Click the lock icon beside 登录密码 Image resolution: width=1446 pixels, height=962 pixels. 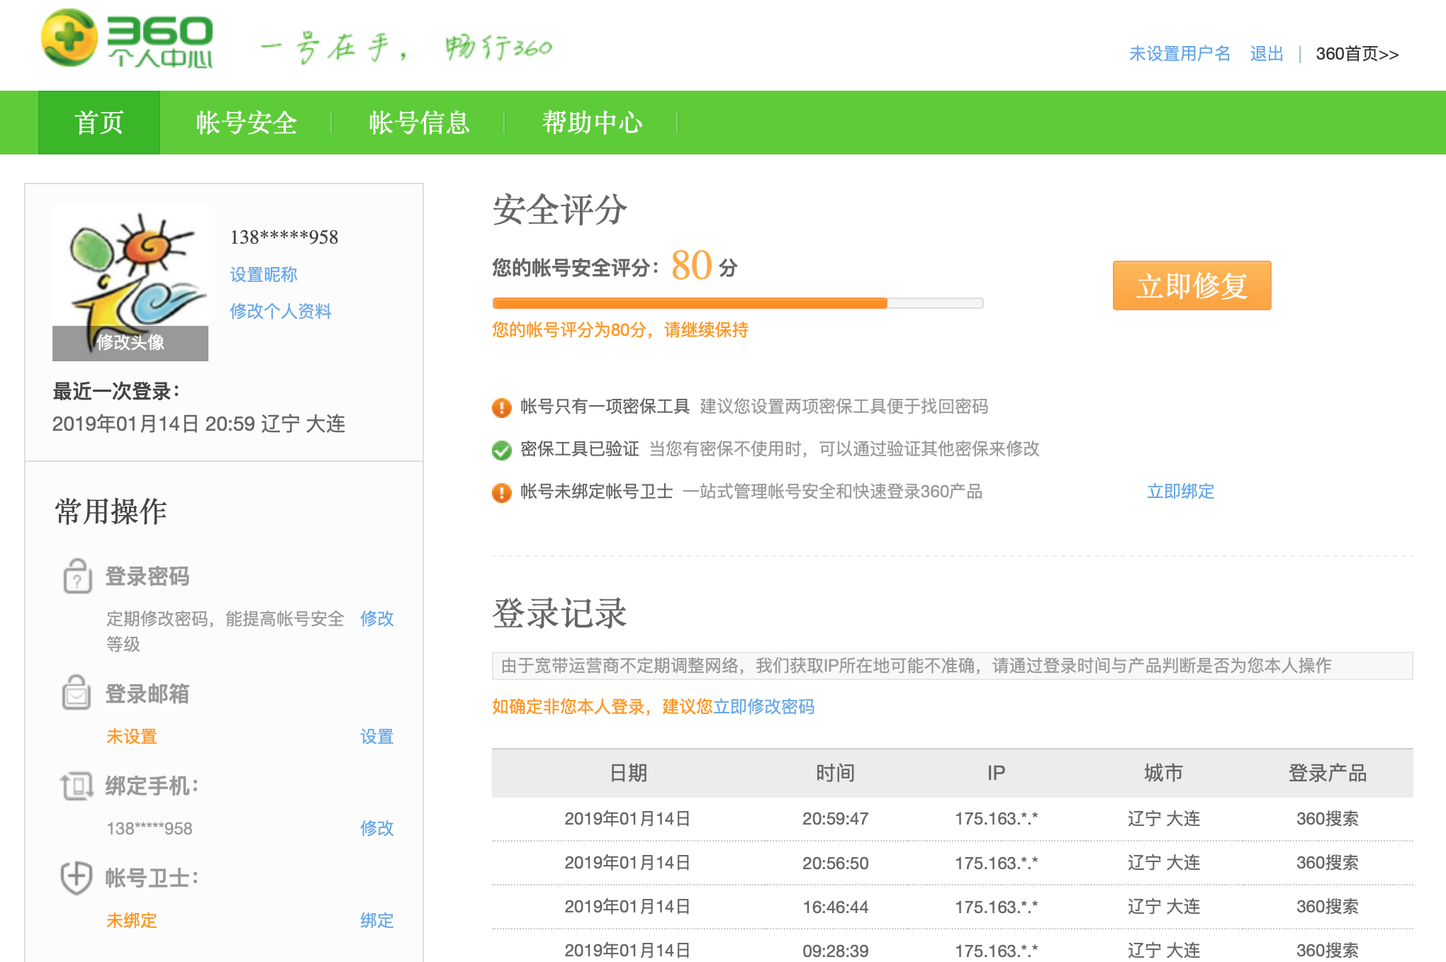pos(77,577)
